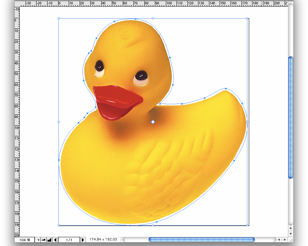The width and height of the screenshot is (308, 246).
Task: Click the window resize grip corner
Action: pyautogui.click(x=290, y=239)
